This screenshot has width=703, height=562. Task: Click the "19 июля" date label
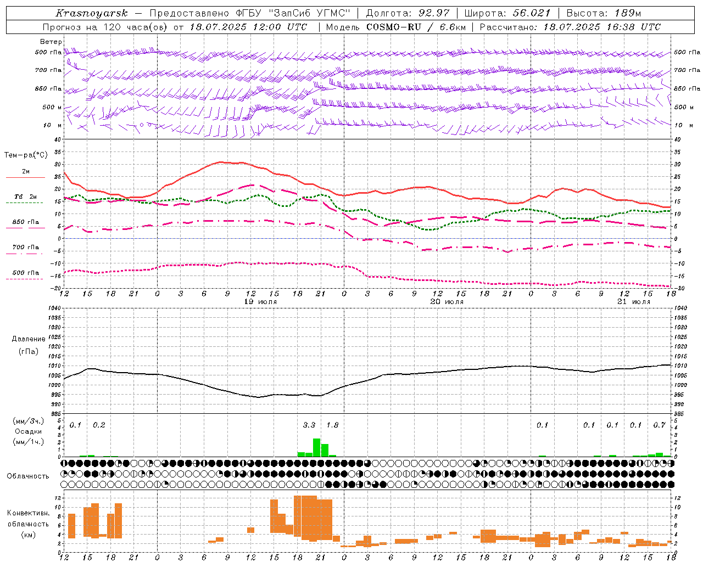coord(260,302)
